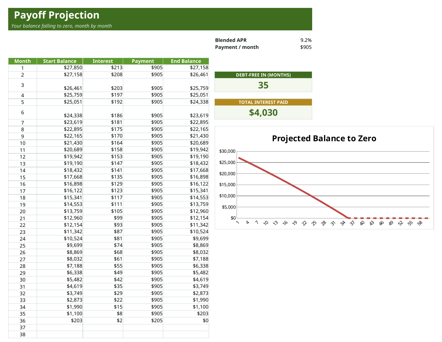Click the $905 payment per month value
Viewport: 442px width, 342px height.
[306, 47]
